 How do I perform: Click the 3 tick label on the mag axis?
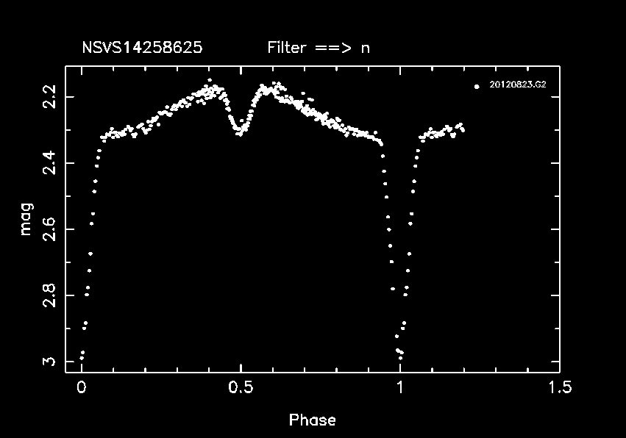(x=49, y=361)
